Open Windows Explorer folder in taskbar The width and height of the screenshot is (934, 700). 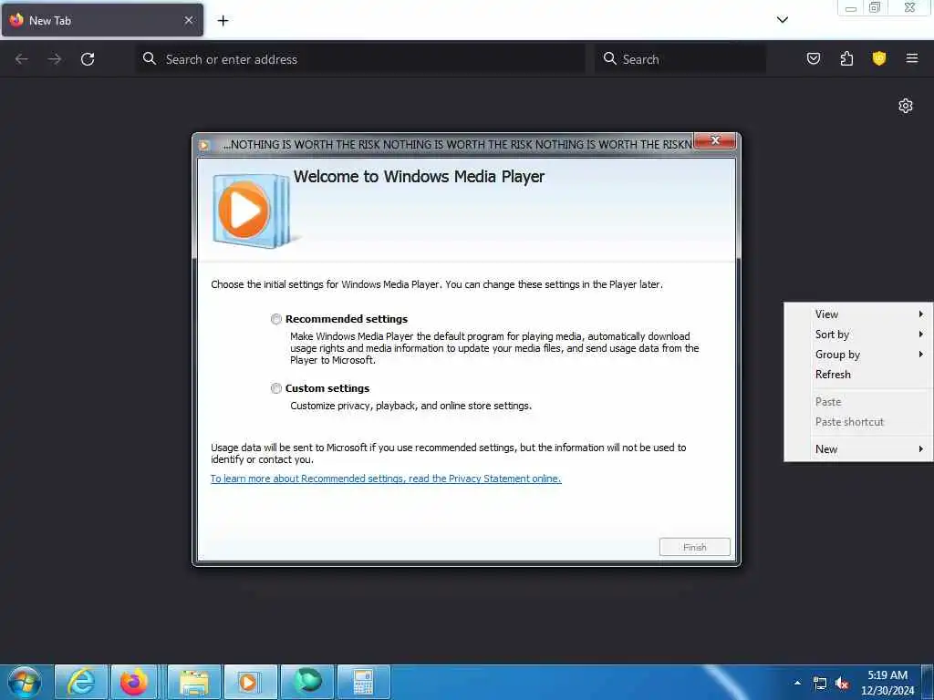point(194,682)
